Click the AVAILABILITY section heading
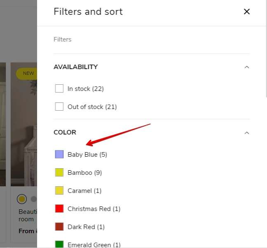The image size is (267, 248). click(76, 67)
